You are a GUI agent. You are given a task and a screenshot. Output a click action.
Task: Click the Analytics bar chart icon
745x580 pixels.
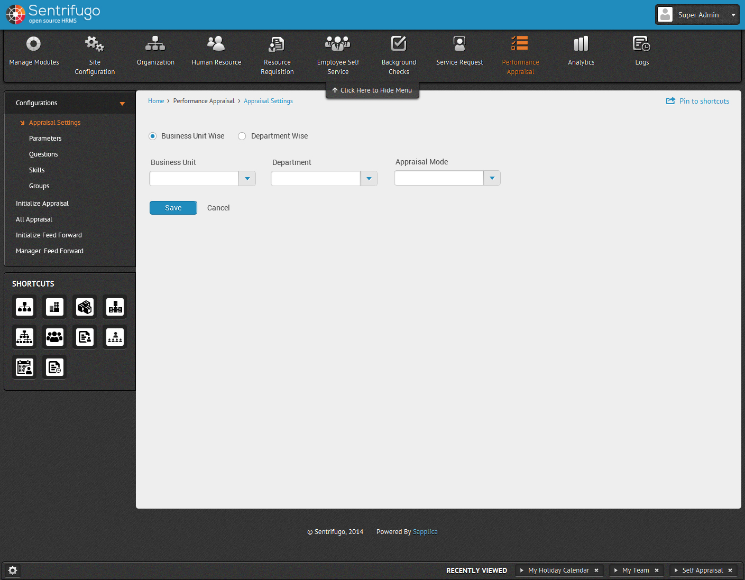pos(581,44)
